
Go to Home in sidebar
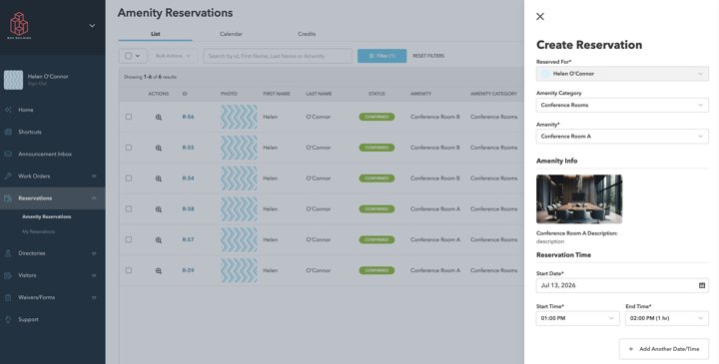(x=26, y=110)
